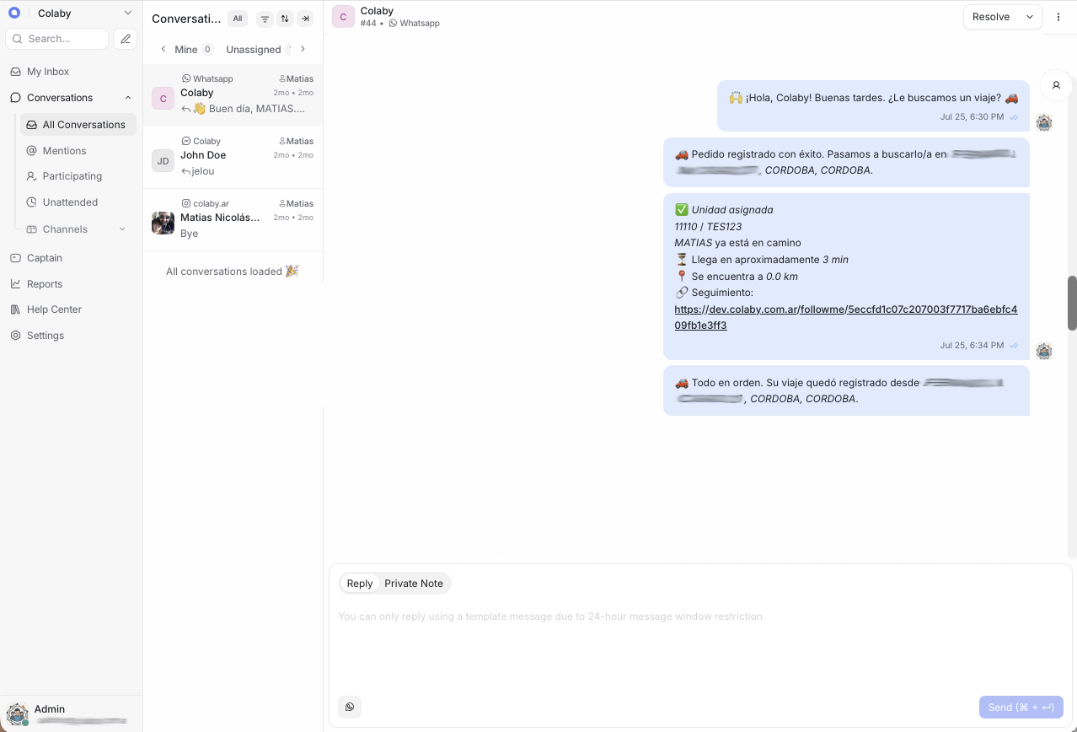Open contact details sidebar person icon
The width and height of the screenshot is (1077, 732).
1056,85
